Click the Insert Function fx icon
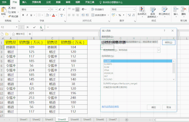This screenshot has height=122, width=189. 41,27
